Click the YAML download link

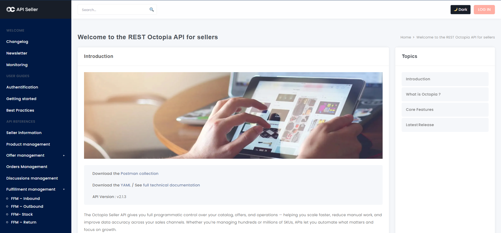pos(126,185)
